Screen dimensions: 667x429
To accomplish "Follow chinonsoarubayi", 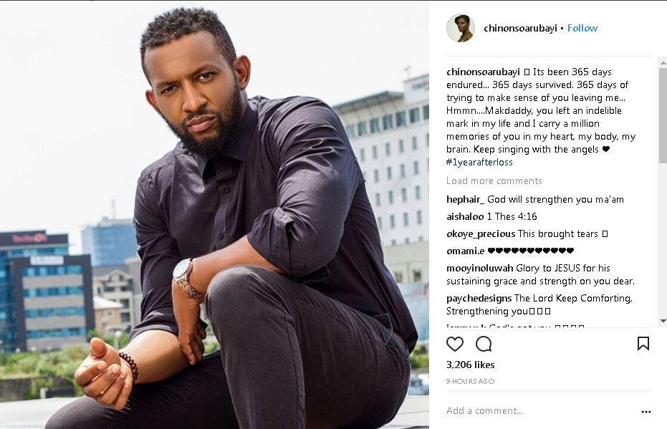I will (582, 28).
